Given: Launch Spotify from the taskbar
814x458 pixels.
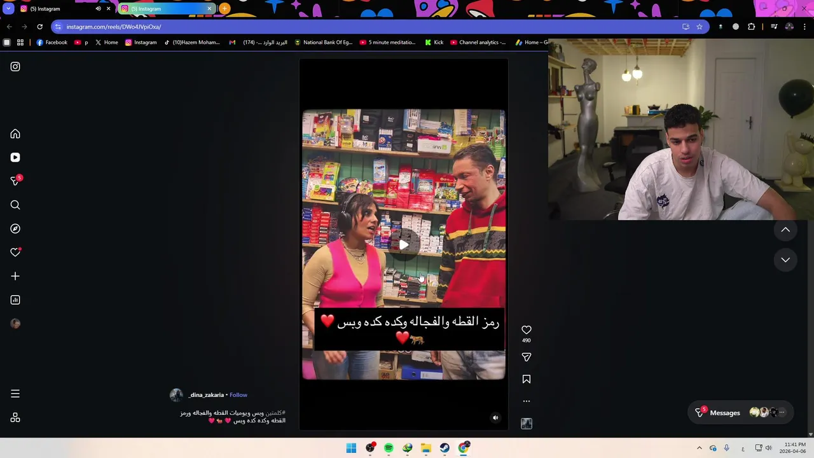Looking at the screenshot, I should coord(389,448).
